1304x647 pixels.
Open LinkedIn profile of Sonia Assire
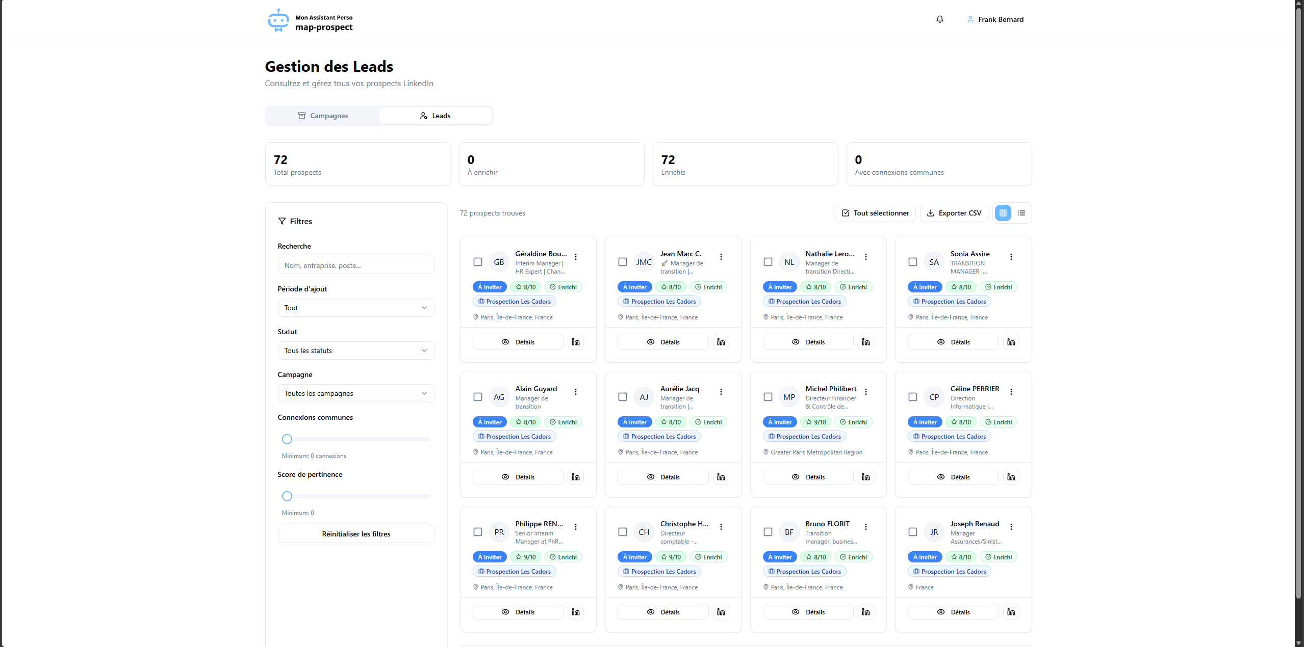[1011, 342]
